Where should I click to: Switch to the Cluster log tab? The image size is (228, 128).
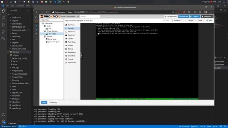coord(53,102)
